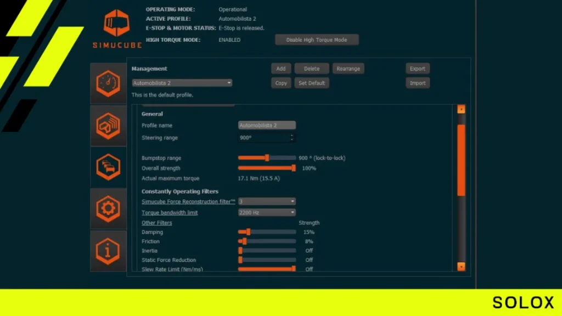Open the Hardware setup sidebar icon
The image size is (562, 316).
[108, 126]
